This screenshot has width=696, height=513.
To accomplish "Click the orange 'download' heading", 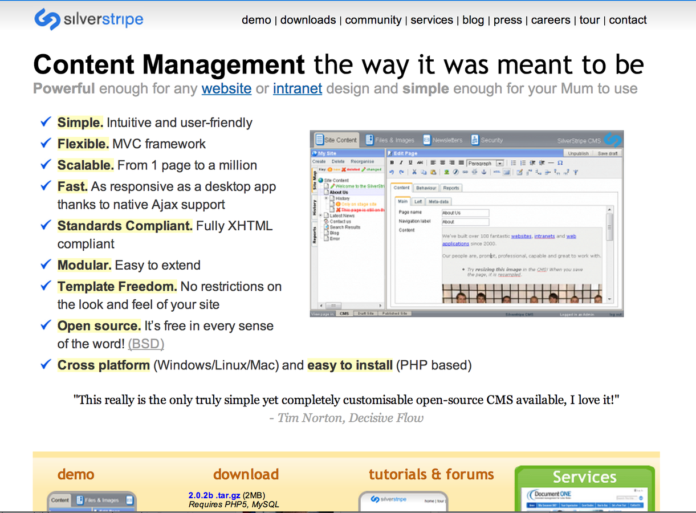I will 246,474.
